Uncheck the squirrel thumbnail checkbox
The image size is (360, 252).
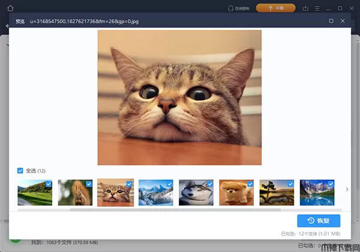(89, 184)
